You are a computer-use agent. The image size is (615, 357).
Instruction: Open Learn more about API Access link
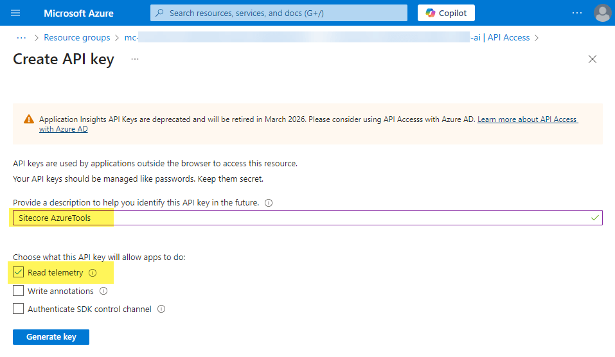[527, 119]
